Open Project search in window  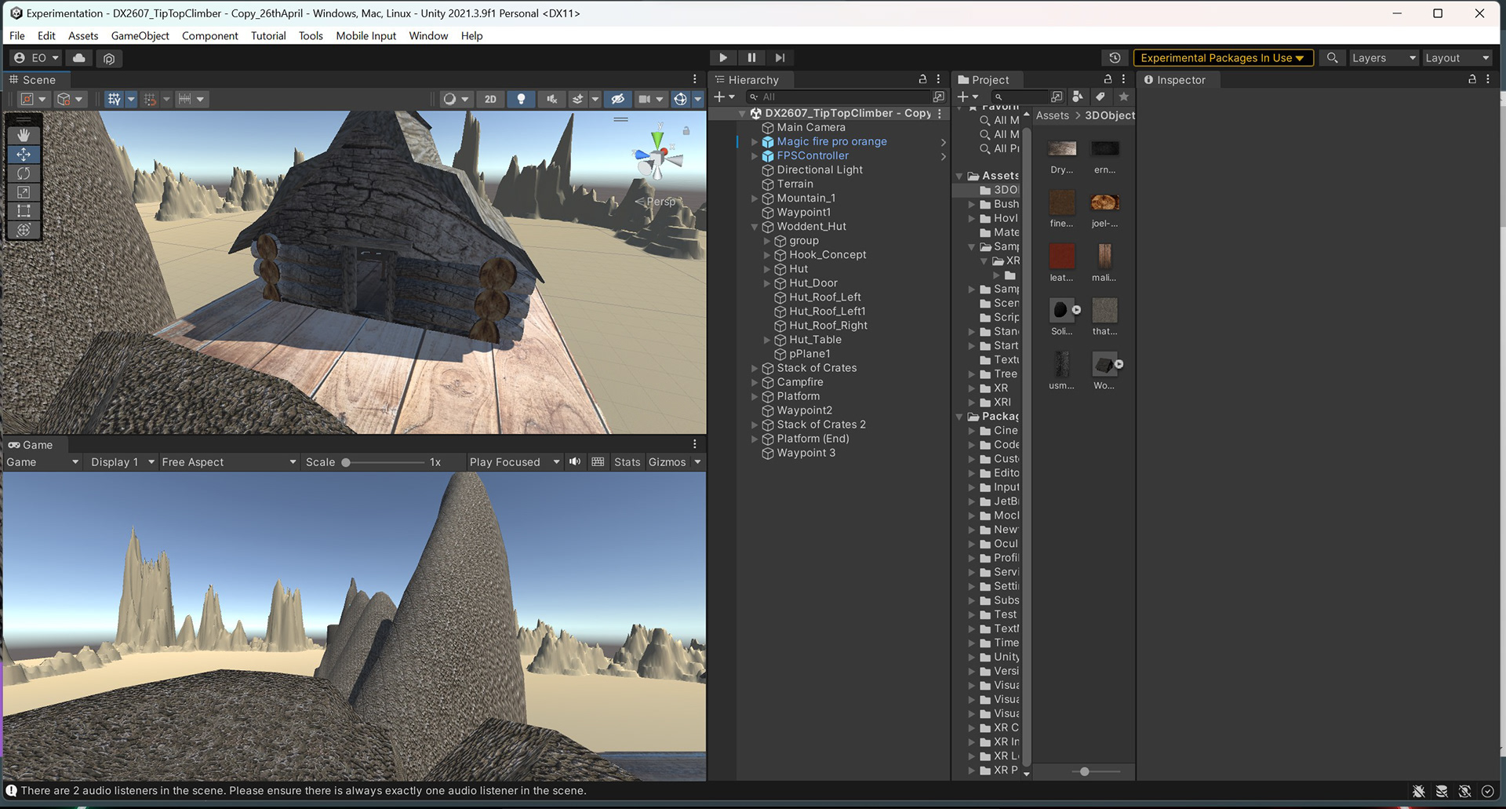tap(1057, 97)
